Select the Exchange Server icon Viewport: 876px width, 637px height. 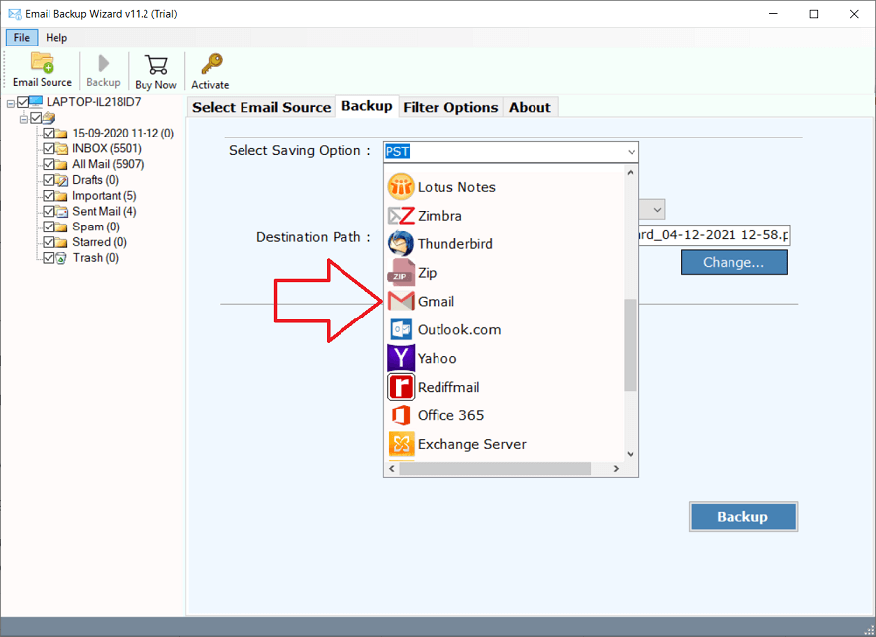[401, 444]
